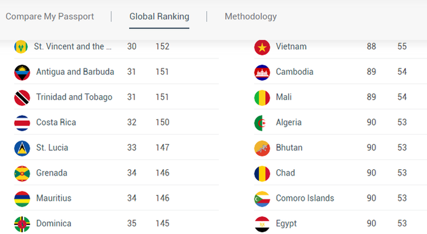Select St. Vincent and the Grenadines entry
This screenshot has width=427, height=234.
[73, 46]
